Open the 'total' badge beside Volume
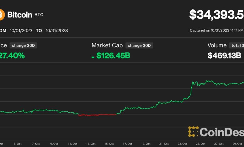The height and width of the screenshot is (147, 244). 236,45
